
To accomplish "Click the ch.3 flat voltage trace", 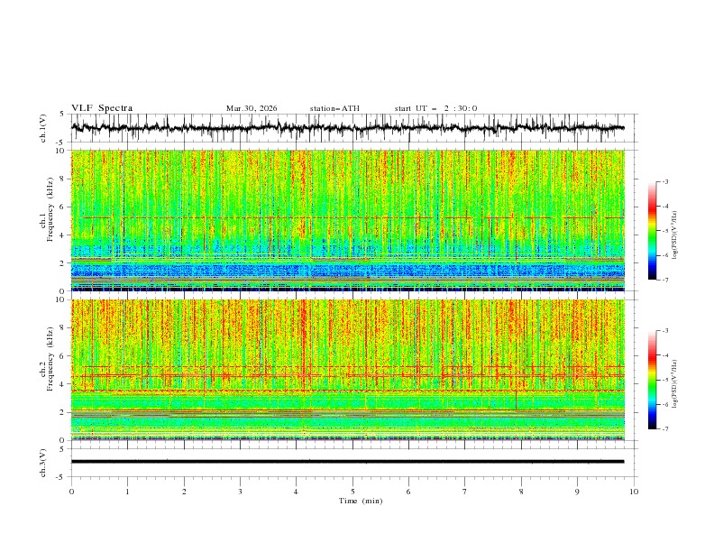I will [347, 462].
